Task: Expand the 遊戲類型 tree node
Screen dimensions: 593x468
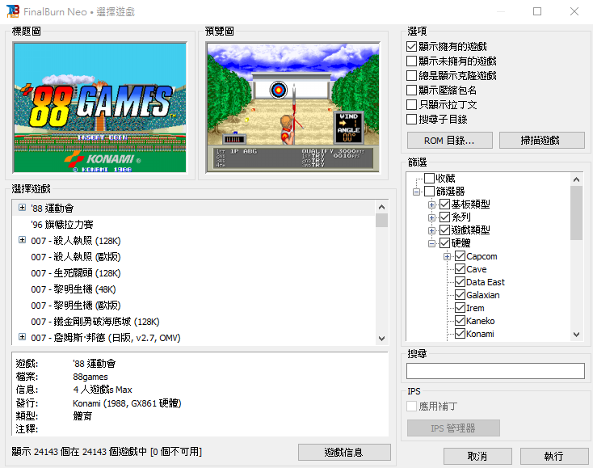Action: point(431,230)
